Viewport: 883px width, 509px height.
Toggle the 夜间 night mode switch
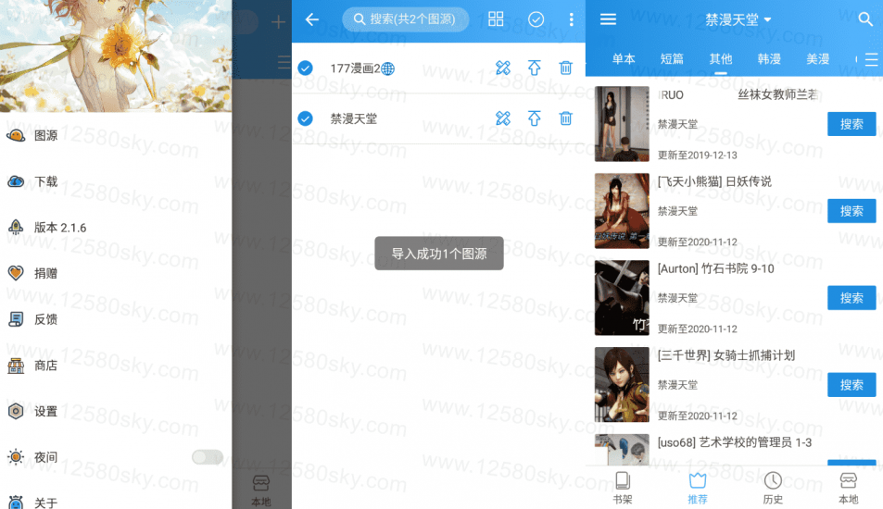(x=207, y=457)
